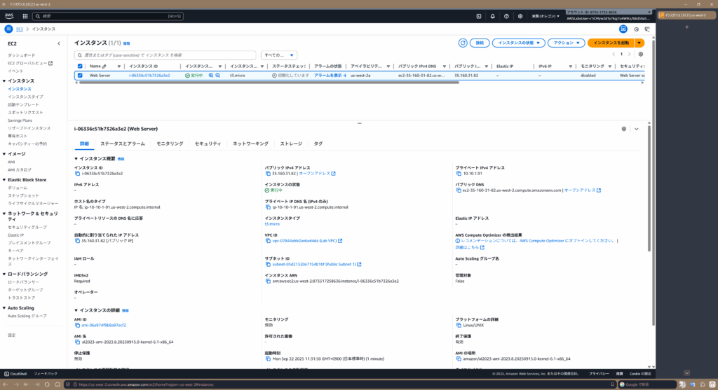
Task: Open the AWS services grid menu
Action: [25, 15]
